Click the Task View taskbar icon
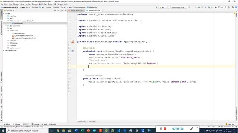The width and height of the screenshot is (238, 133). [52, 130]
